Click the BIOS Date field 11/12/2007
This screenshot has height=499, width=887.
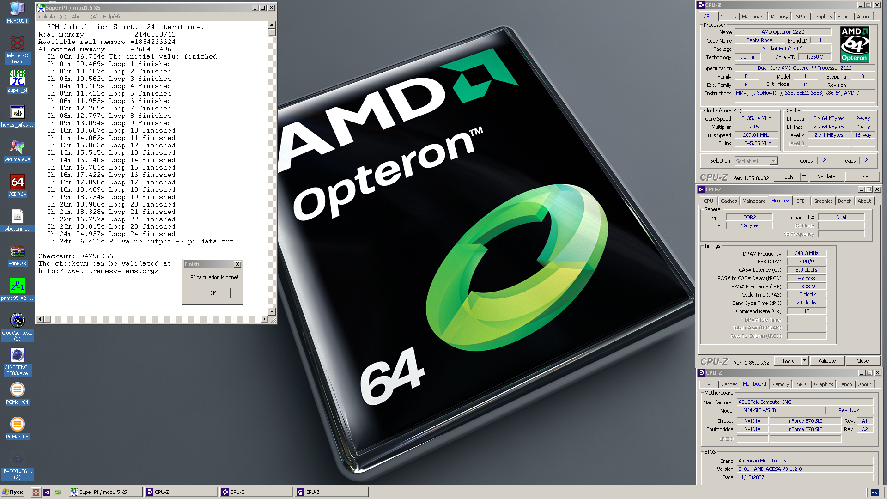[x=805, y=477]
